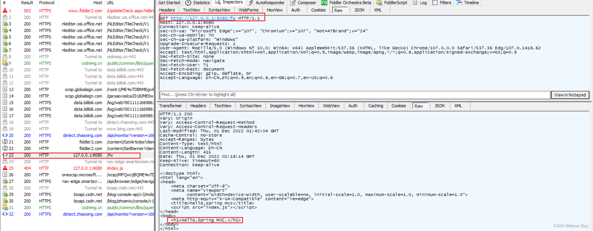Select response JSON tab
Viewport: 593px width, 231px height.
[x=439, y=106]
